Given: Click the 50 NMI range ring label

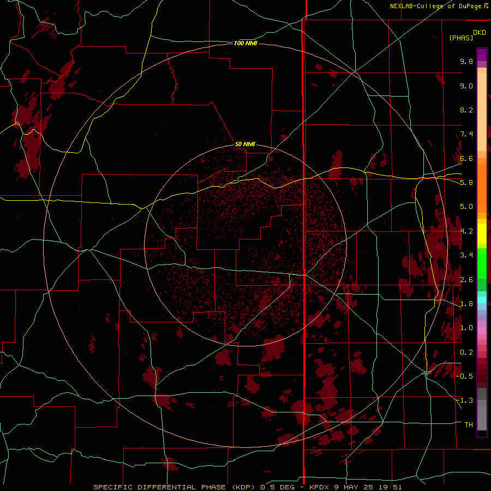Looking at the screenshot, I should tap(245, 144).
